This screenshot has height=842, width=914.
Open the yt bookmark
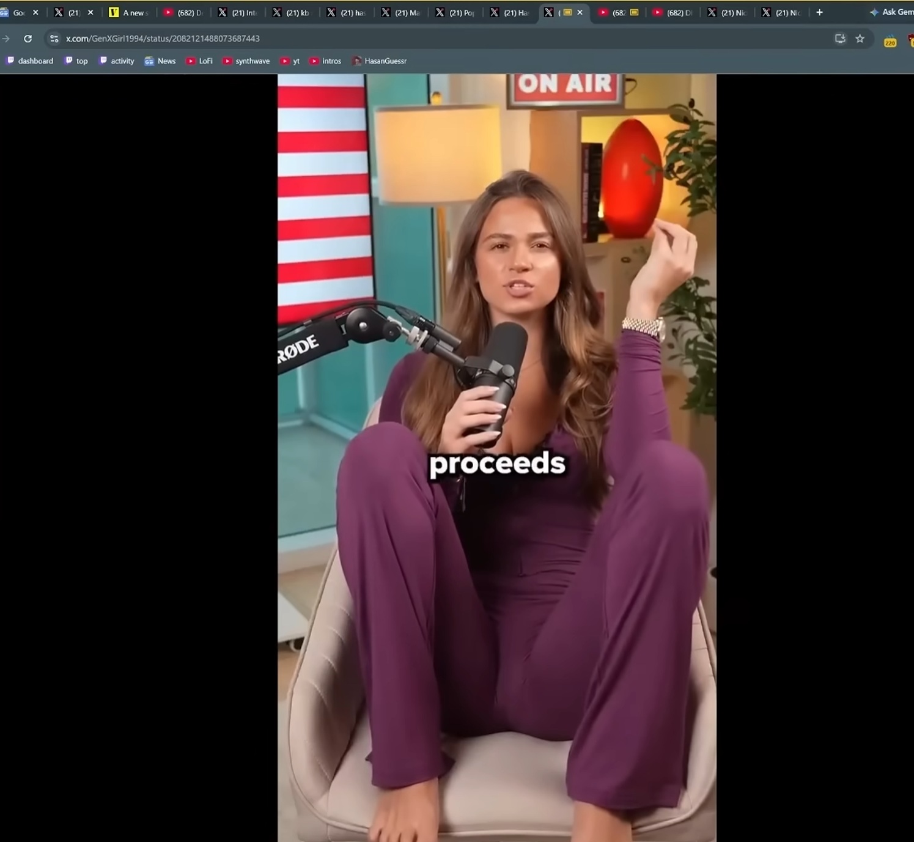[290, 61]
